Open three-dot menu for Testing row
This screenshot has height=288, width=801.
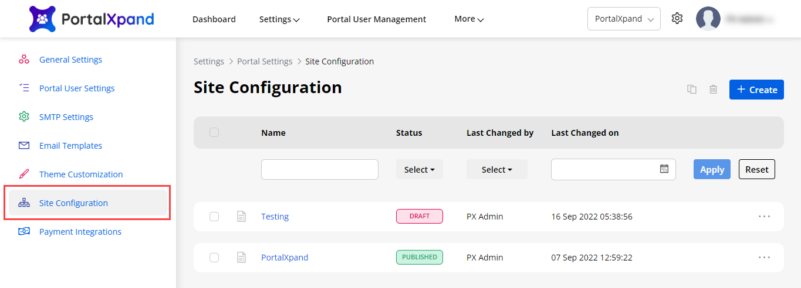click(x=764, y=217)
